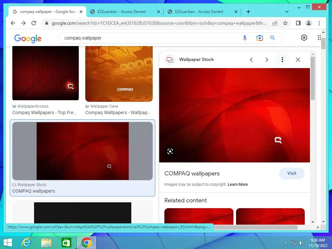Open Windows Store from taskbar

(66, 243)
